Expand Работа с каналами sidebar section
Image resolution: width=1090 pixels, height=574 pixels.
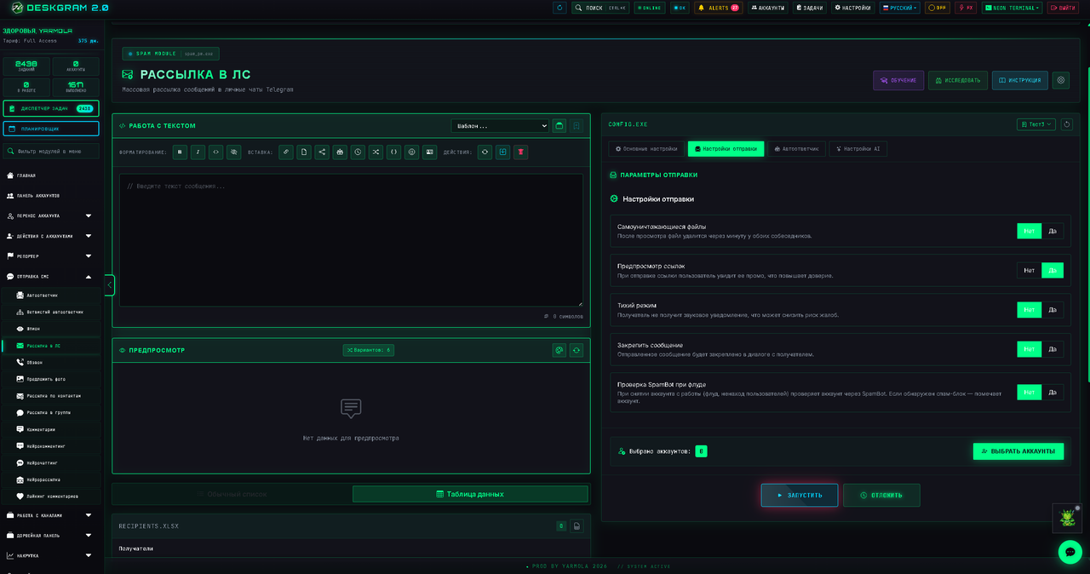point(51,515)
